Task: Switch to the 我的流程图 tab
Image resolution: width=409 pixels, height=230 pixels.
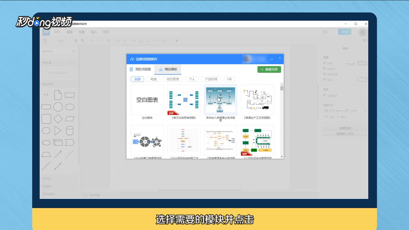Action: point(140,69)
